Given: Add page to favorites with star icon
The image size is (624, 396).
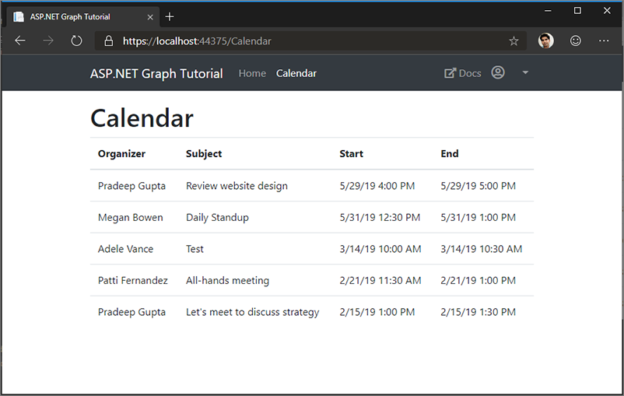Looking at the screenshot, I should coord(514,41).
